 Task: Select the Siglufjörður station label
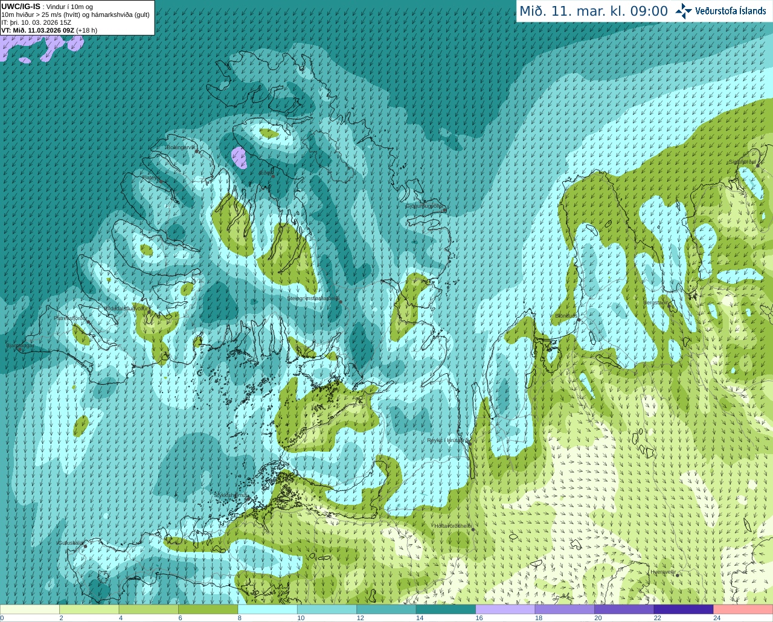coord(743,162)
